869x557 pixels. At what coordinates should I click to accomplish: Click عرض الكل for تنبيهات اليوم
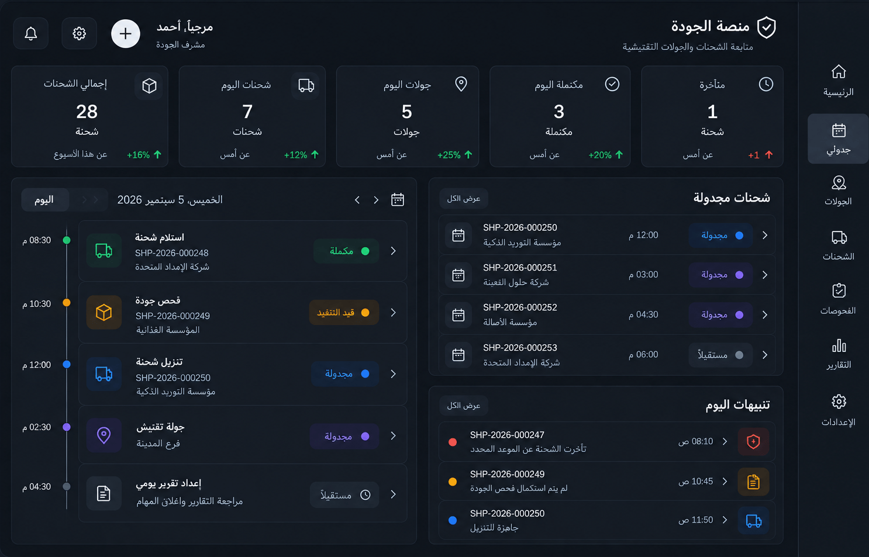click(464, 406)
